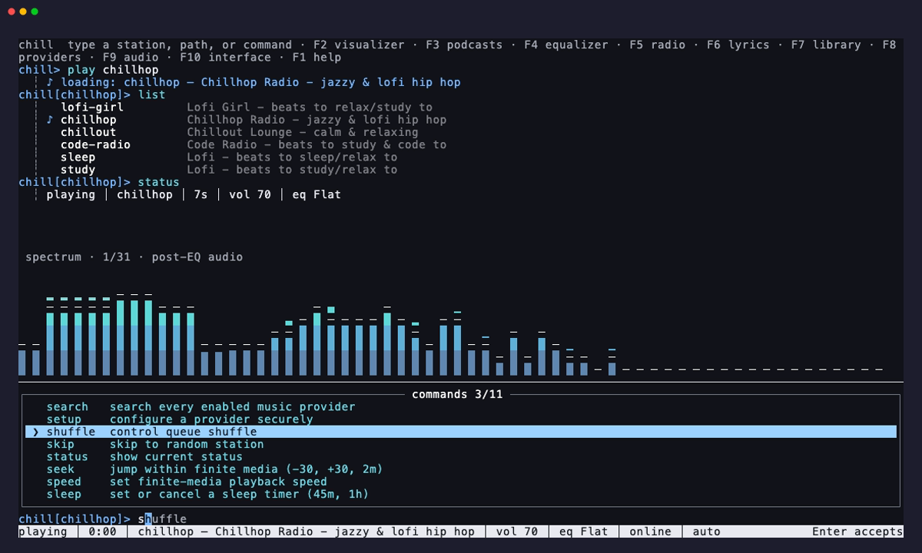922x553 pixels.
Task: Click the auto indicator in status bar
Action: [x=706, y=531]
